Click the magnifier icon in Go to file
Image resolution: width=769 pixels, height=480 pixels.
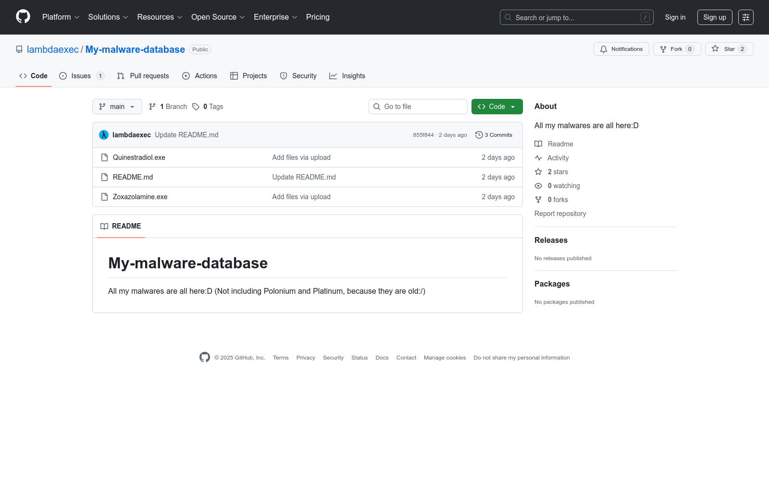point(377,107)
